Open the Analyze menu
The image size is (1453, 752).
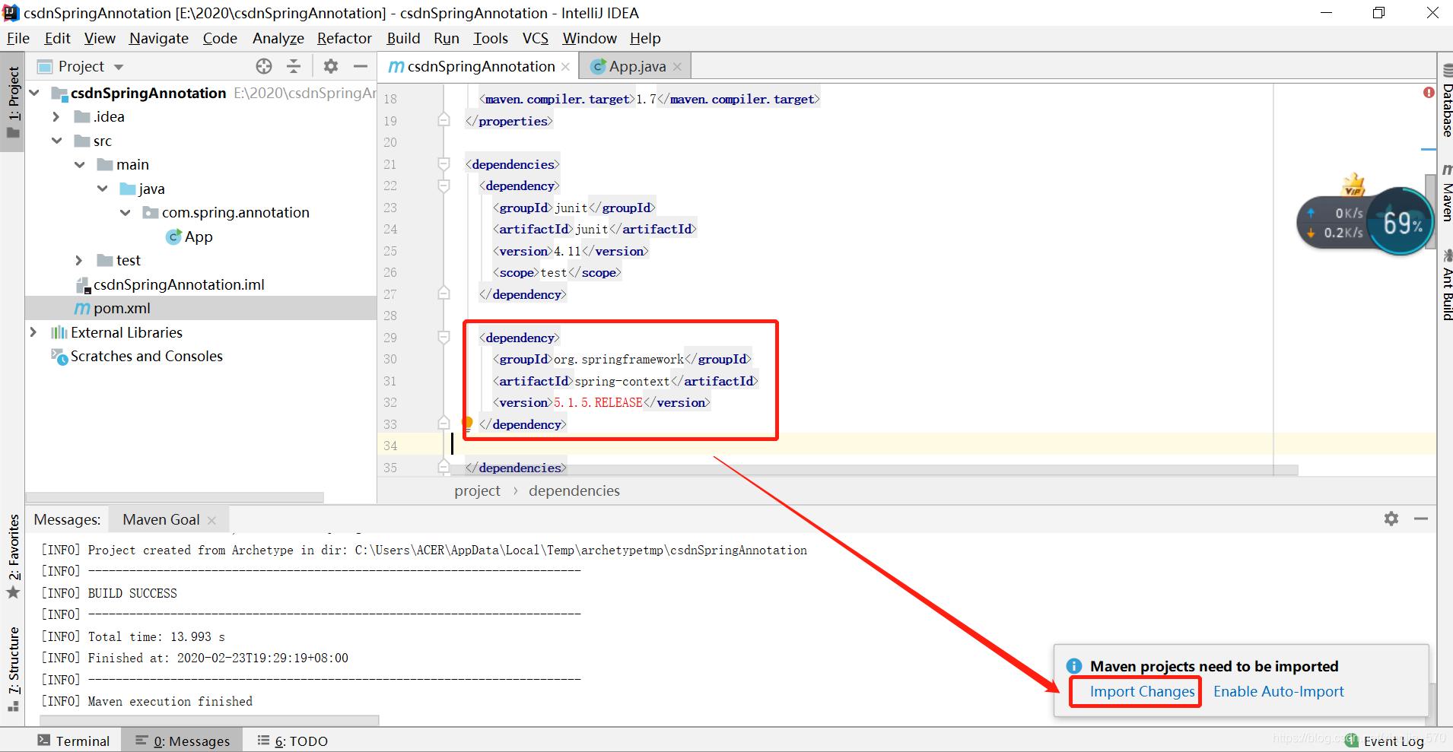point(278,38)
